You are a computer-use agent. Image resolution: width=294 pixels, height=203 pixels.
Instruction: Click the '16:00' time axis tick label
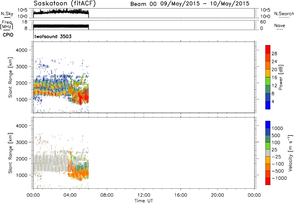click(x=180, y=195)
